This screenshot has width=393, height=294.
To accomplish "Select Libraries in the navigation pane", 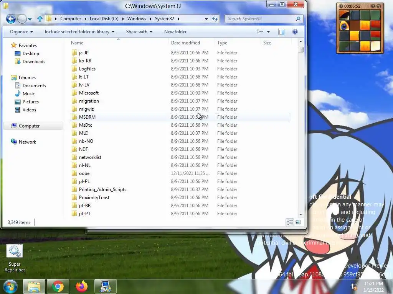I will point(27,77).
